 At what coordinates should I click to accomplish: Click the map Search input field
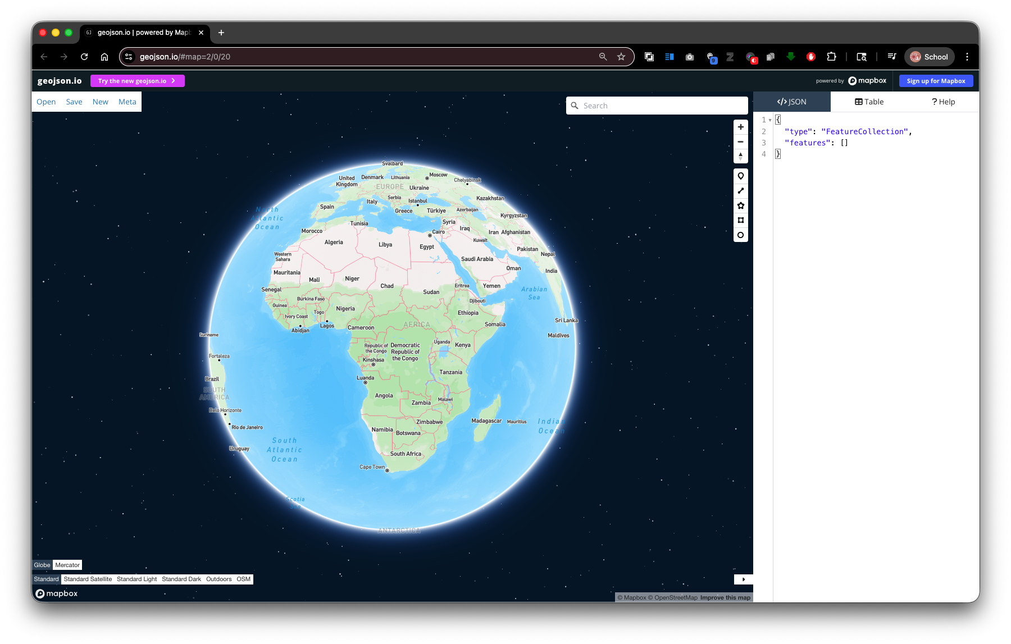(662, 106)
